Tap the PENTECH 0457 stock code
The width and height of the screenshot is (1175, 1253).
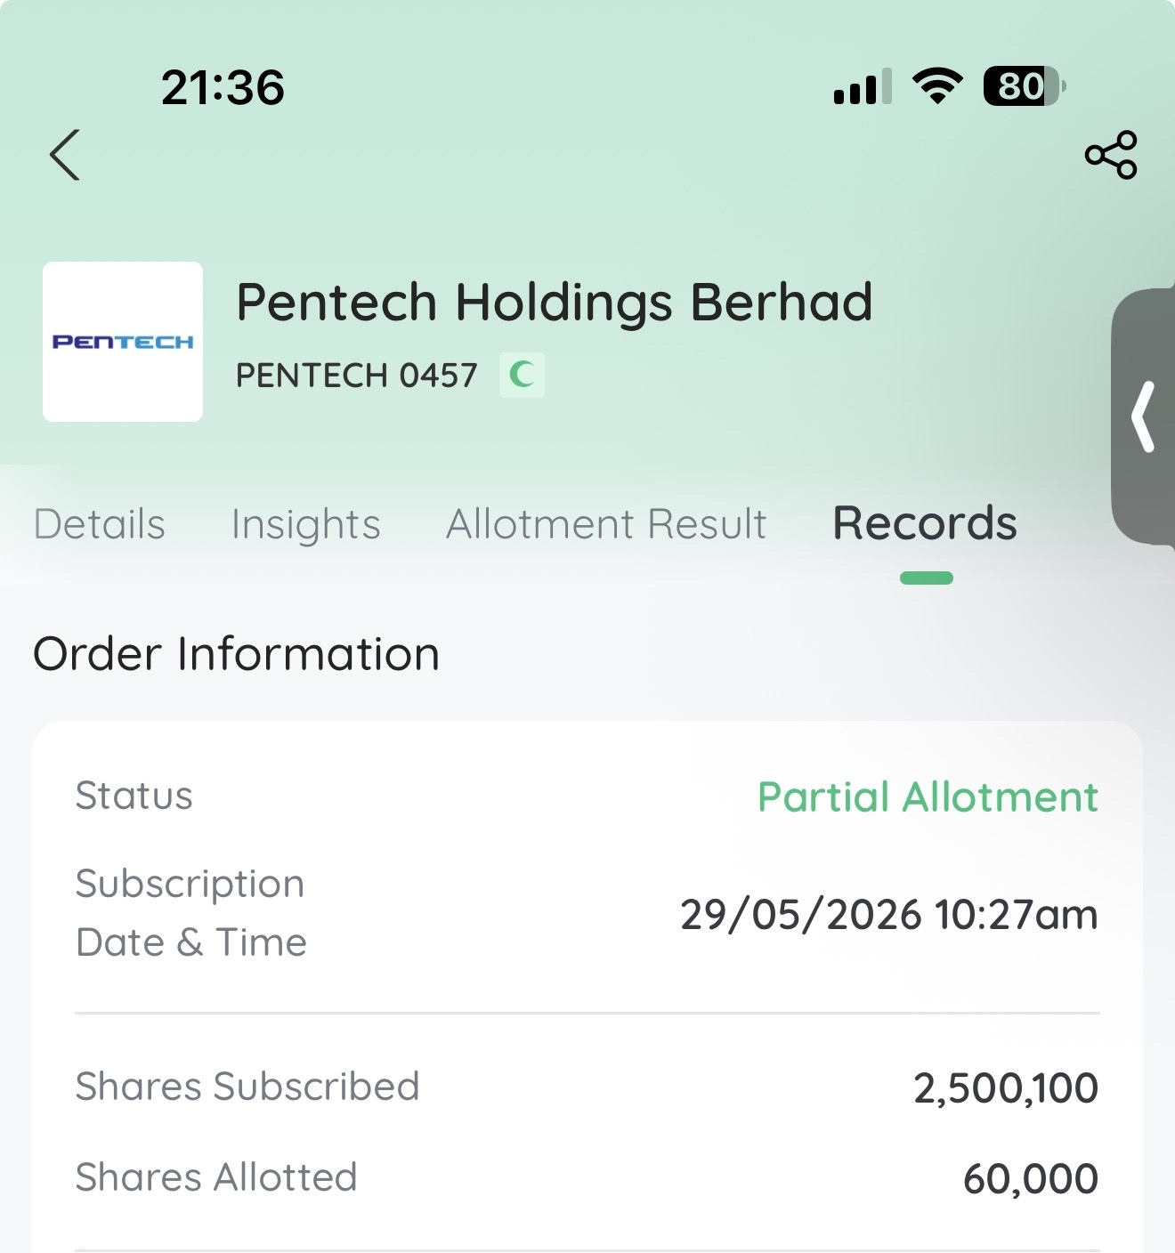pos(356,376)
